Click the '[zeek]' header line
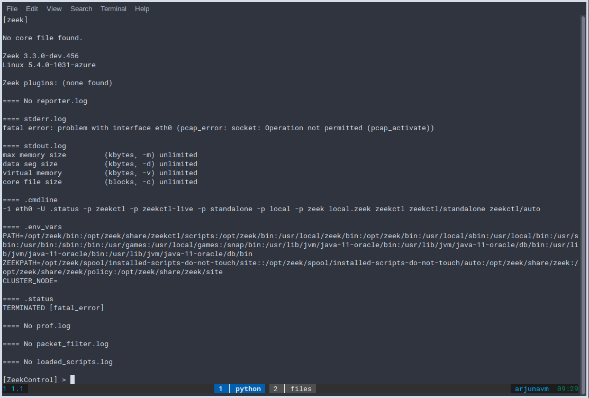589x398 pixels. point(15,20)
